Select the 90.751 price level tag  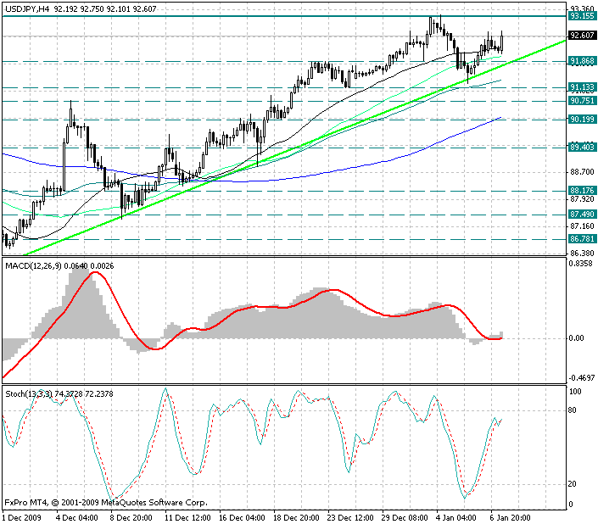tap(581, 101)
